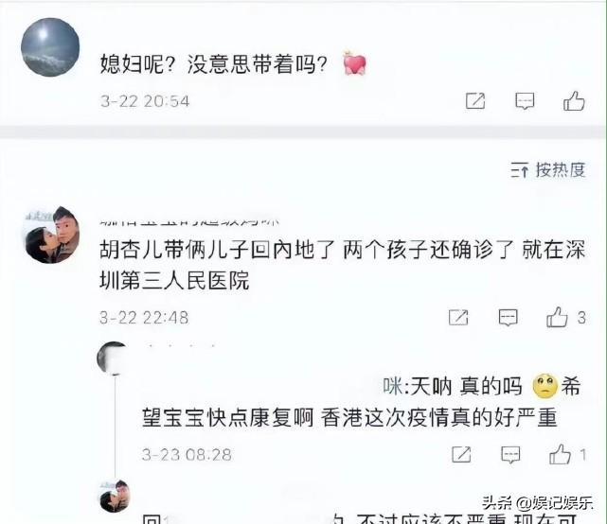Like the 3-22 20:54 comment

coord(574,101)
